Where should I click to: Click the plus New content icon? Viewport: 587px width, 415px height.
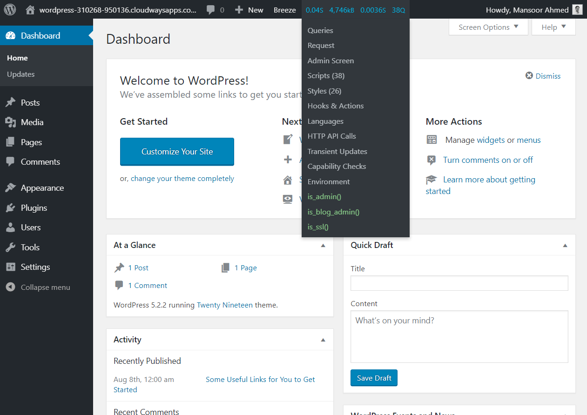[239, 10]
